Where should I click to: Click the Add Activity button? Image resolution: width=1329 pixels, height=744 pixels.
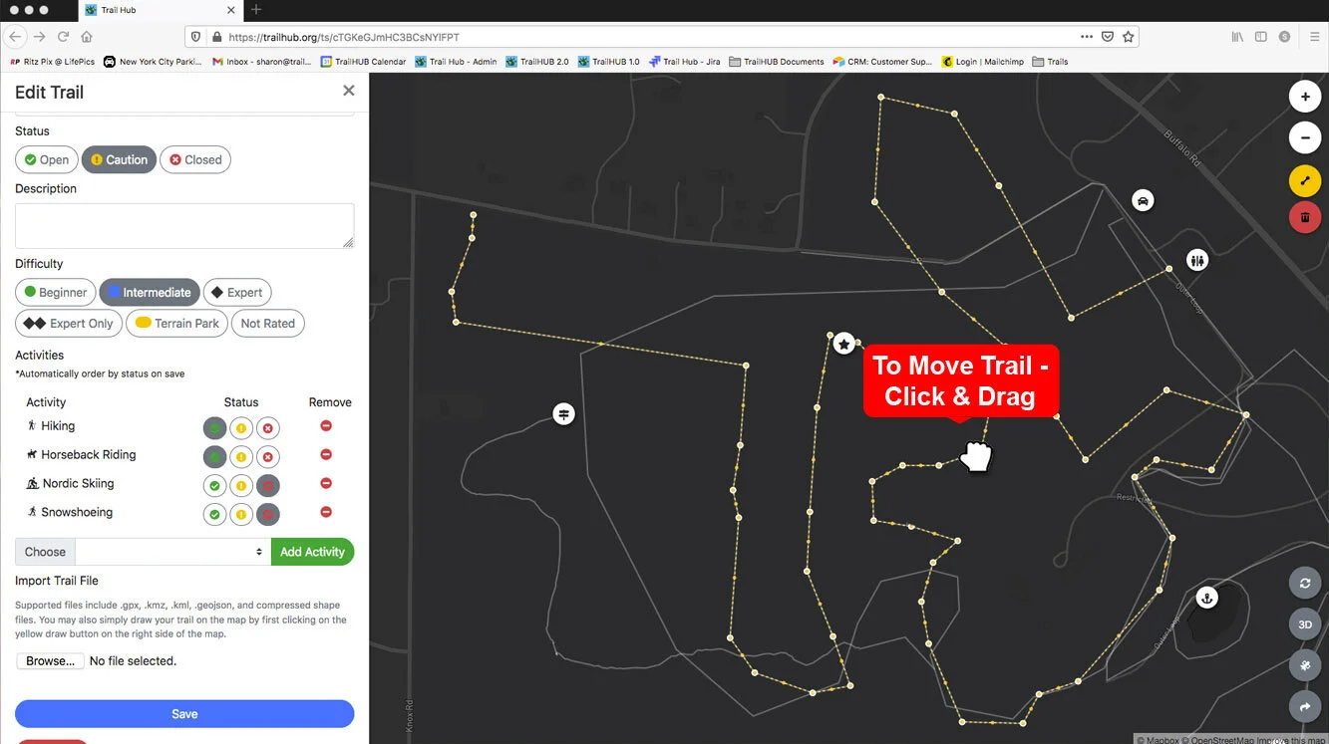[x=312, y=552]
